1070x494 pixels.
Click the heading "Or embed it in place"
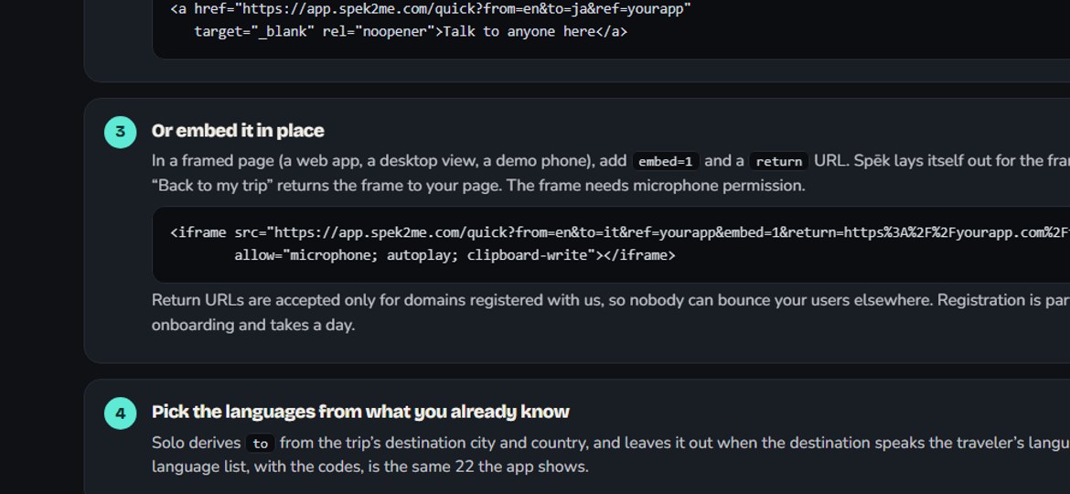tap(238, 130)
